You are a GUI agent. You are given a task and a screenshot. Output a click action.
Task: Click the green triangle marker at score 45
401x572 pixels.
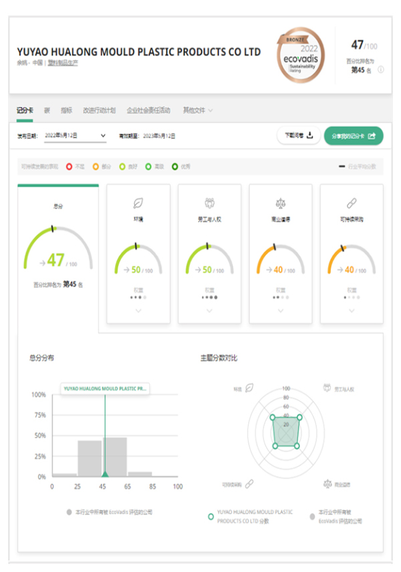pyautogui.click(x=105, y=474)
